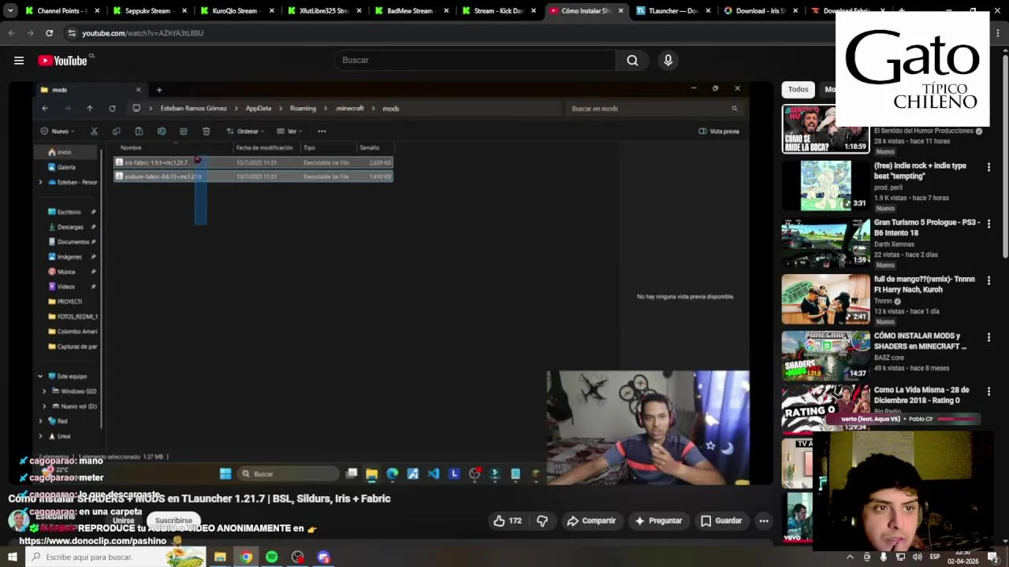1009x567 pixels.
Task: Click the YouTube search magnifier button
Action: coord(632,60)
